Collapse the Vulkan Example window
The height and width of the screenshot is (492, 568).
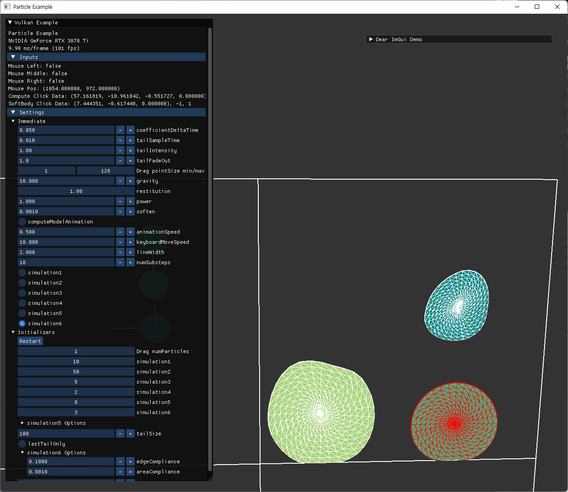10,23
